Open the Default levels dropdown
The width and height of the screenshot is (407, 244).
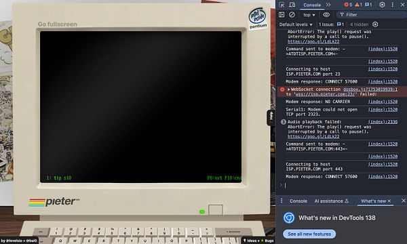[x=296, y=24]
